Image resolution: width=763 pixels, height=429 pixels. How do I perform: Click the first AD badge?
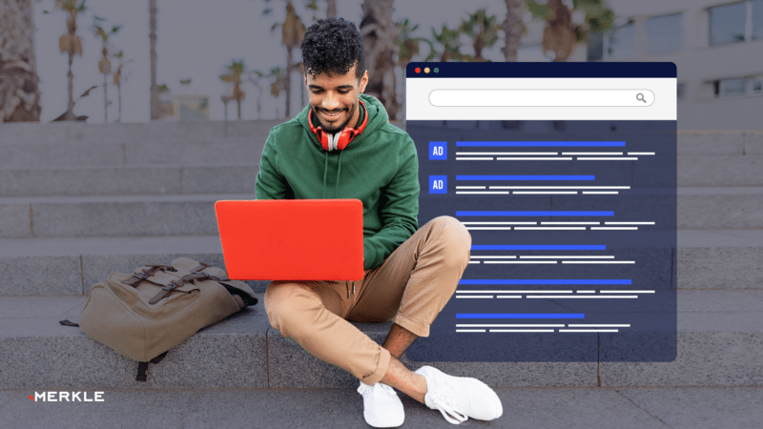(x=438, y=151)
